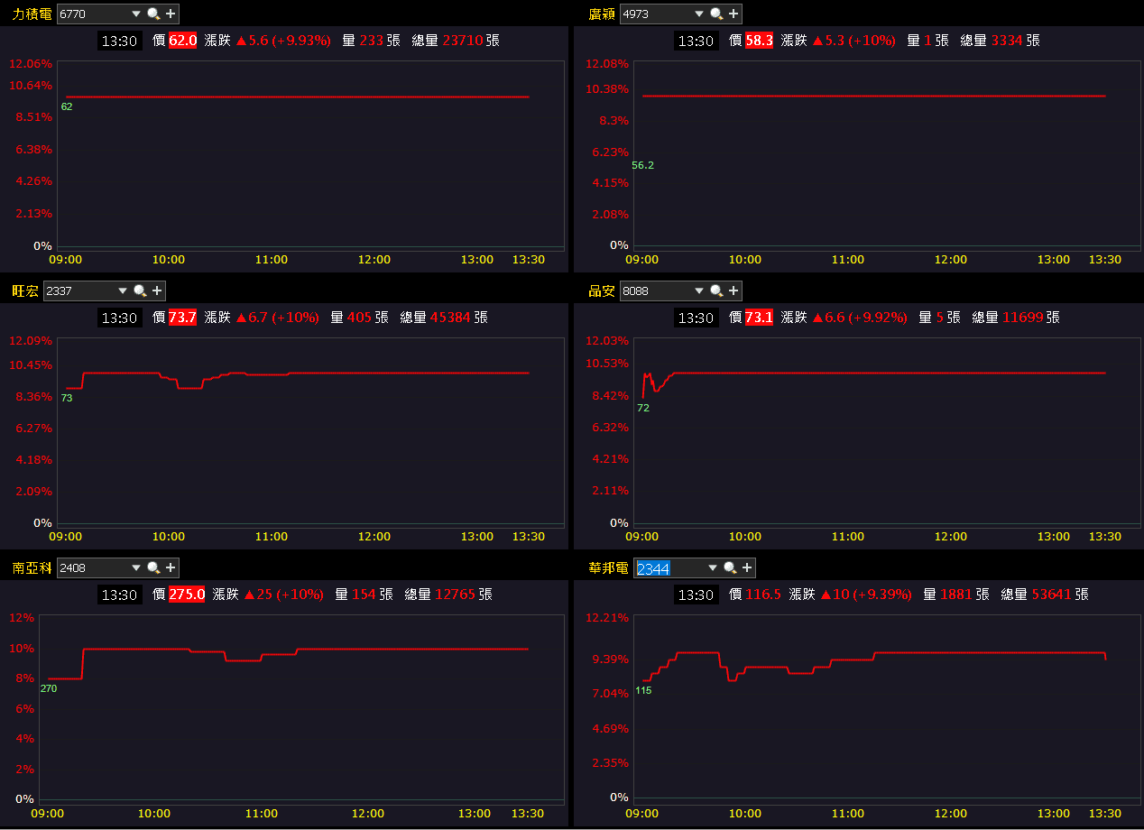The image size is (1144, 830).
Task: Click the price value 58.3 for 廣穎
Action: tap(759, 41)
